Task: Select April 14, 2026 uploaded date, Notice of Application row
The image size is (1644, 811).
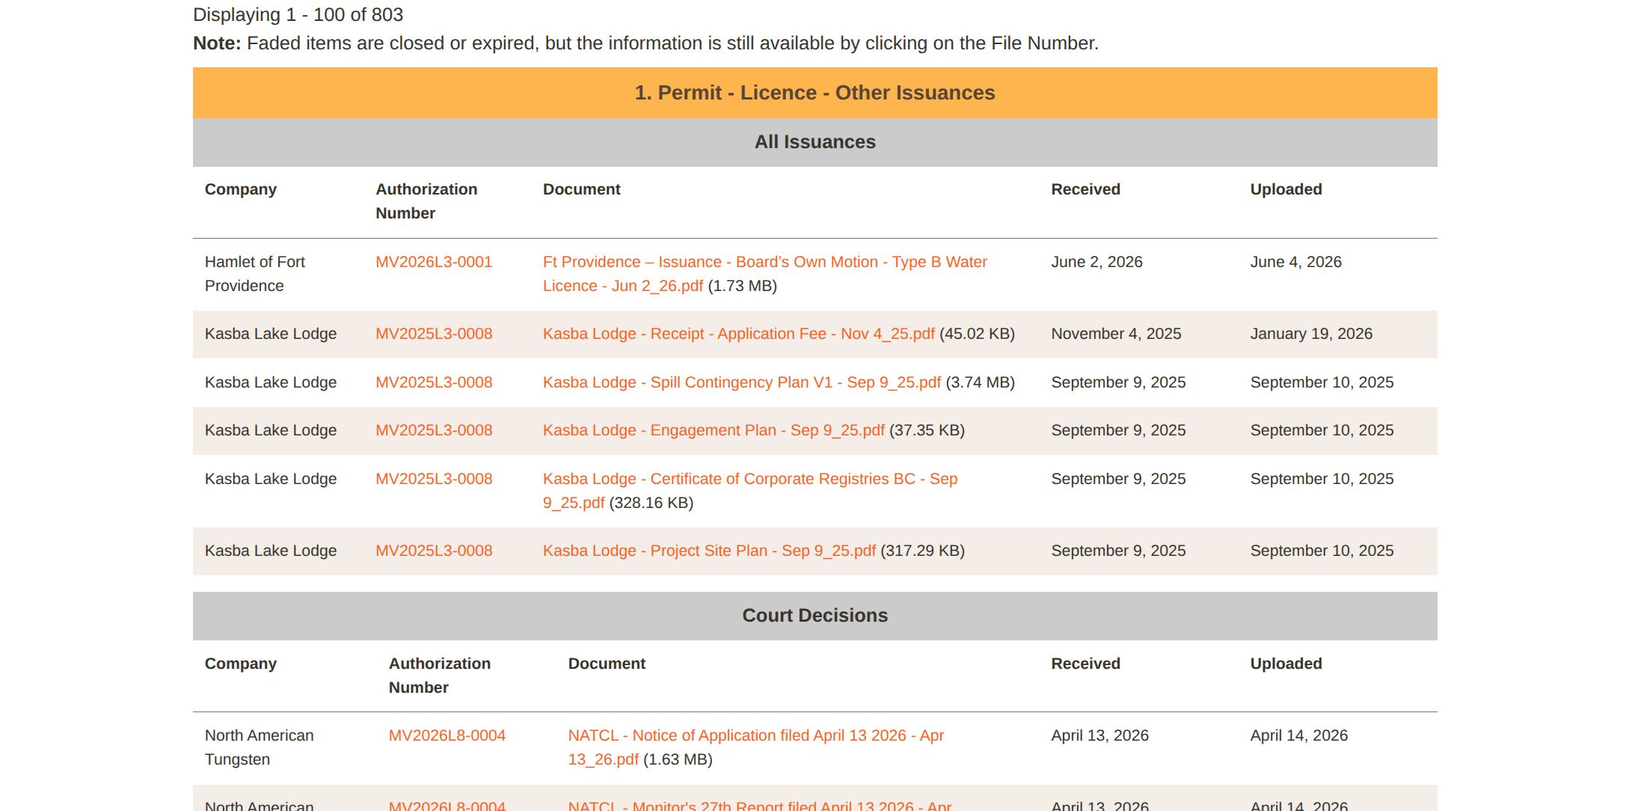Action: [x=1299, y=735]
